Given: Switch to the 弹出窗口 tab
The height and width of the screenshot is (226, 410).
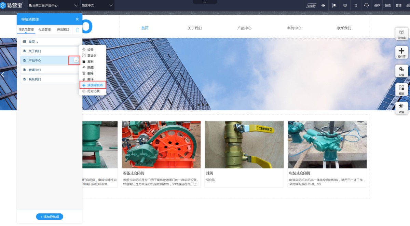Looking at the screenshot, I should [63, 29].
